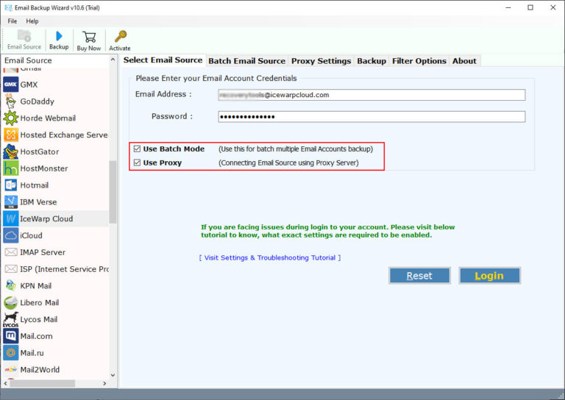Click the horizontal scroll right arrow

tap(104, 383)
